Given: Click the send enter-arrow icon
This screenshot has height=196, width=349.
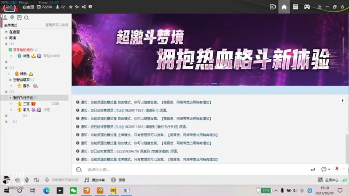Looking at the screenshot, I should tap(313, 169).
